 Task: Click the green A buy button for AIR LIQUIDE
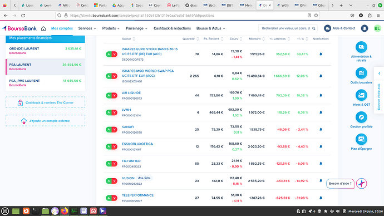[x=109, y=96]
